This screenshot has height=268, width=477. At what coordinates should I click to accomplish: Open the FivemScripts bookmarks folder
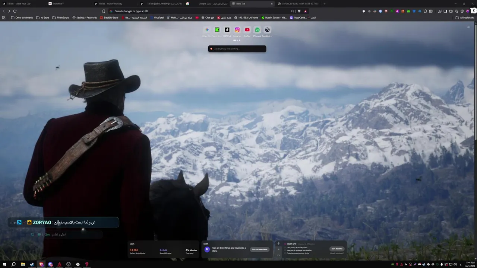click(61, 17)
